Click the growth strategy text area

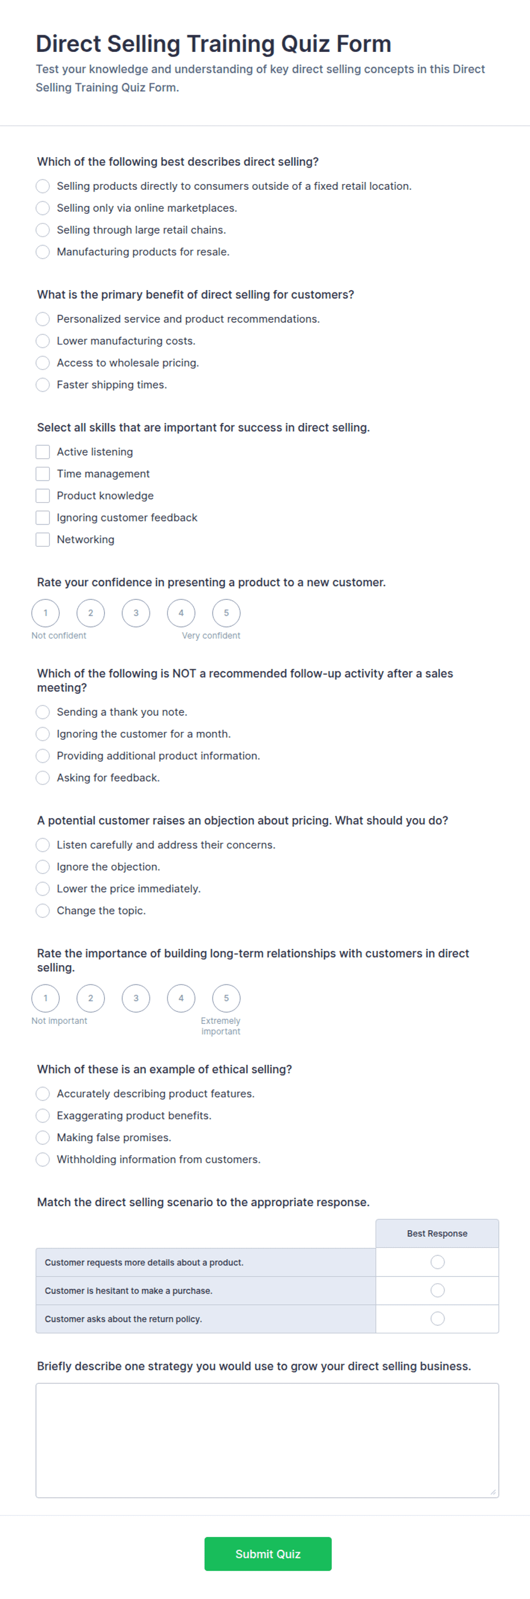(x=267, y=1440)
